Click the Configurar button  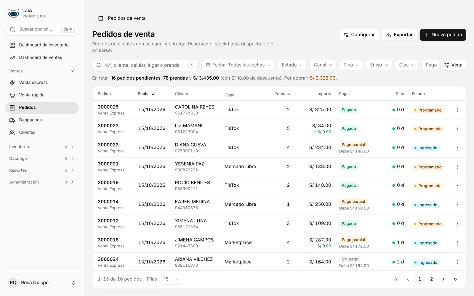click(x=359, y=35)
